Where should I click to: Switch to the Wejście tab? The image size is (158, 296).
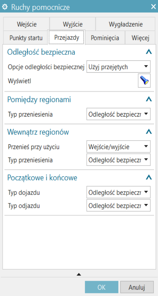pyautogui.click(x=27, y=24)
